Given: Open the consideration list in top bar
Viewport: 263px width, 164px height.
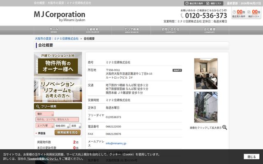Looking at the screenshot, I should click(x=214, y=3).
